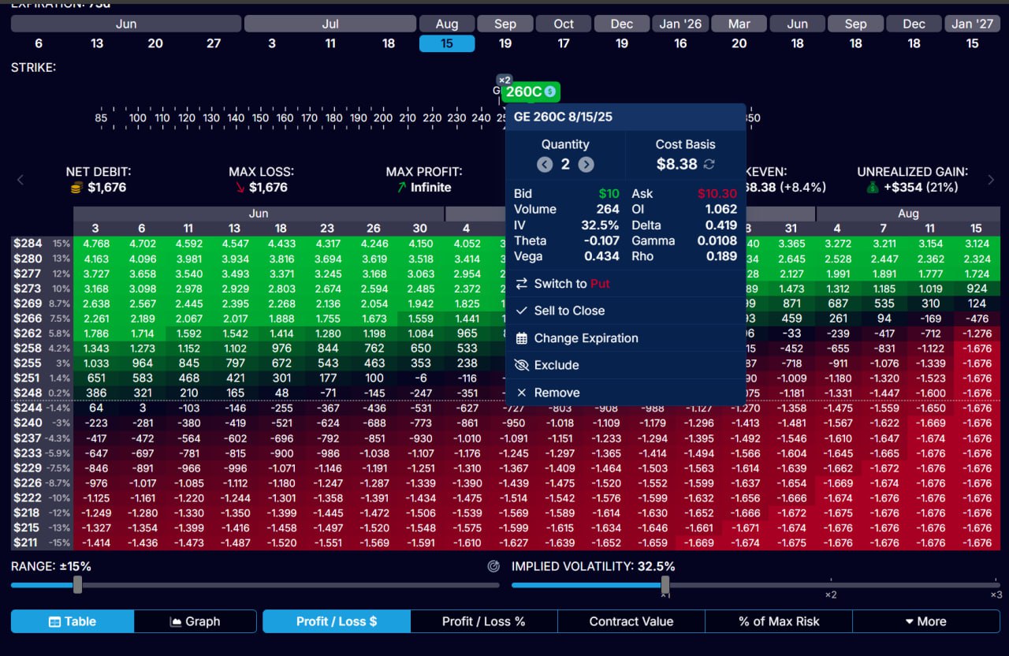Switch the option to Put
Screen dimensions: 1009x656
571,284
